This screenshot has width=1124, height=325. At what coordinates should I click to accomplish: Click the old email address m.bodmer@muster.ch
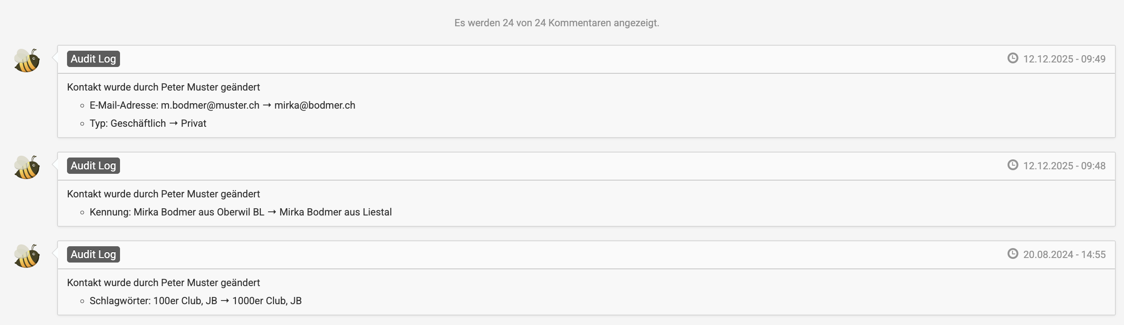[x=210, y=105]
